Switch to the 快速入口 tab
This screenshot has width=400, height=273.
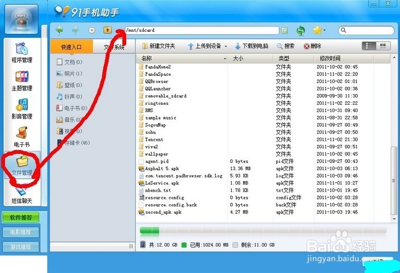(71, 47)
